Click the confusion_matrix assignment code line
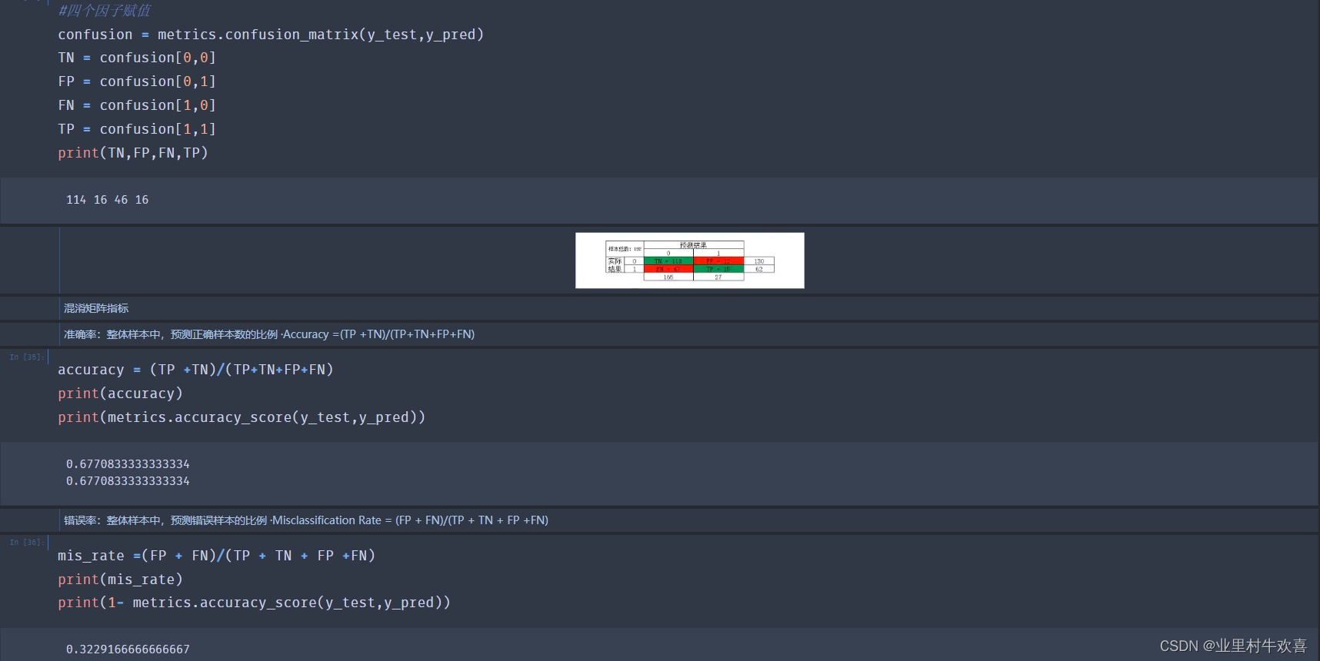Screen dimensions: 1320x661 click(x=271, y=35)
